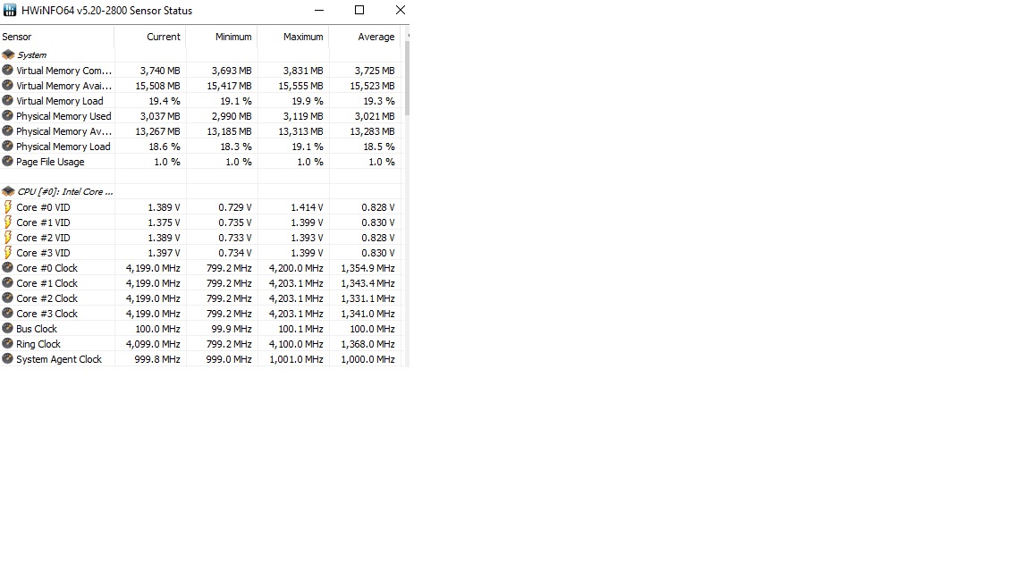The image size is (1030, 579).
Task: Click the Core #0 VID lightning icon
Action: coord(8,206)
